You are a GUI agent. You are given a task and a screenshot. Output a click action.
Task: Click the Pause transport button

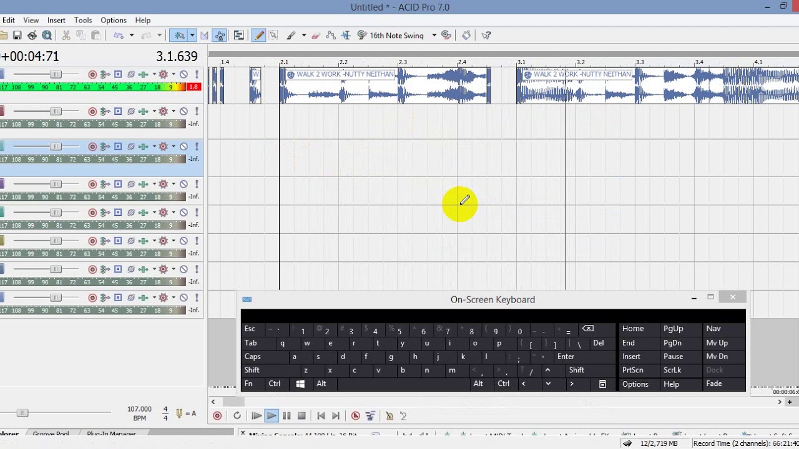(287, 415)
